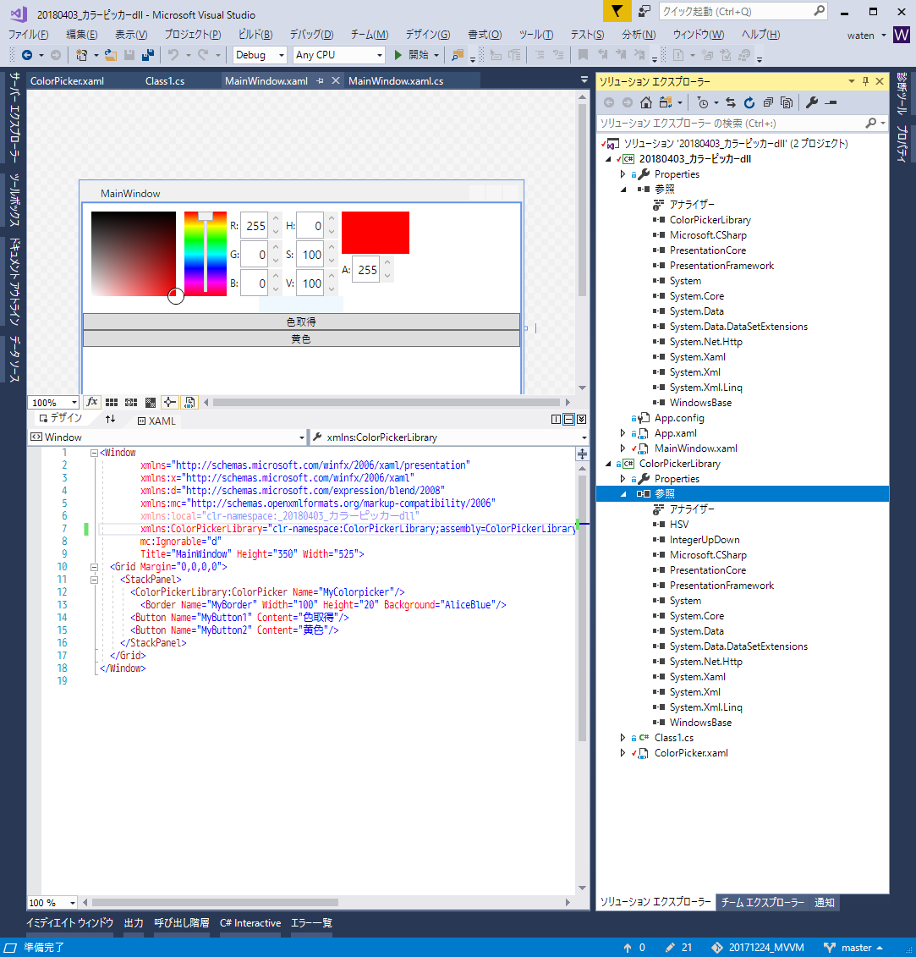This screenshot has width=916, height=957.
Task: Click the open file folder icon
Action: tap(111, 55)
